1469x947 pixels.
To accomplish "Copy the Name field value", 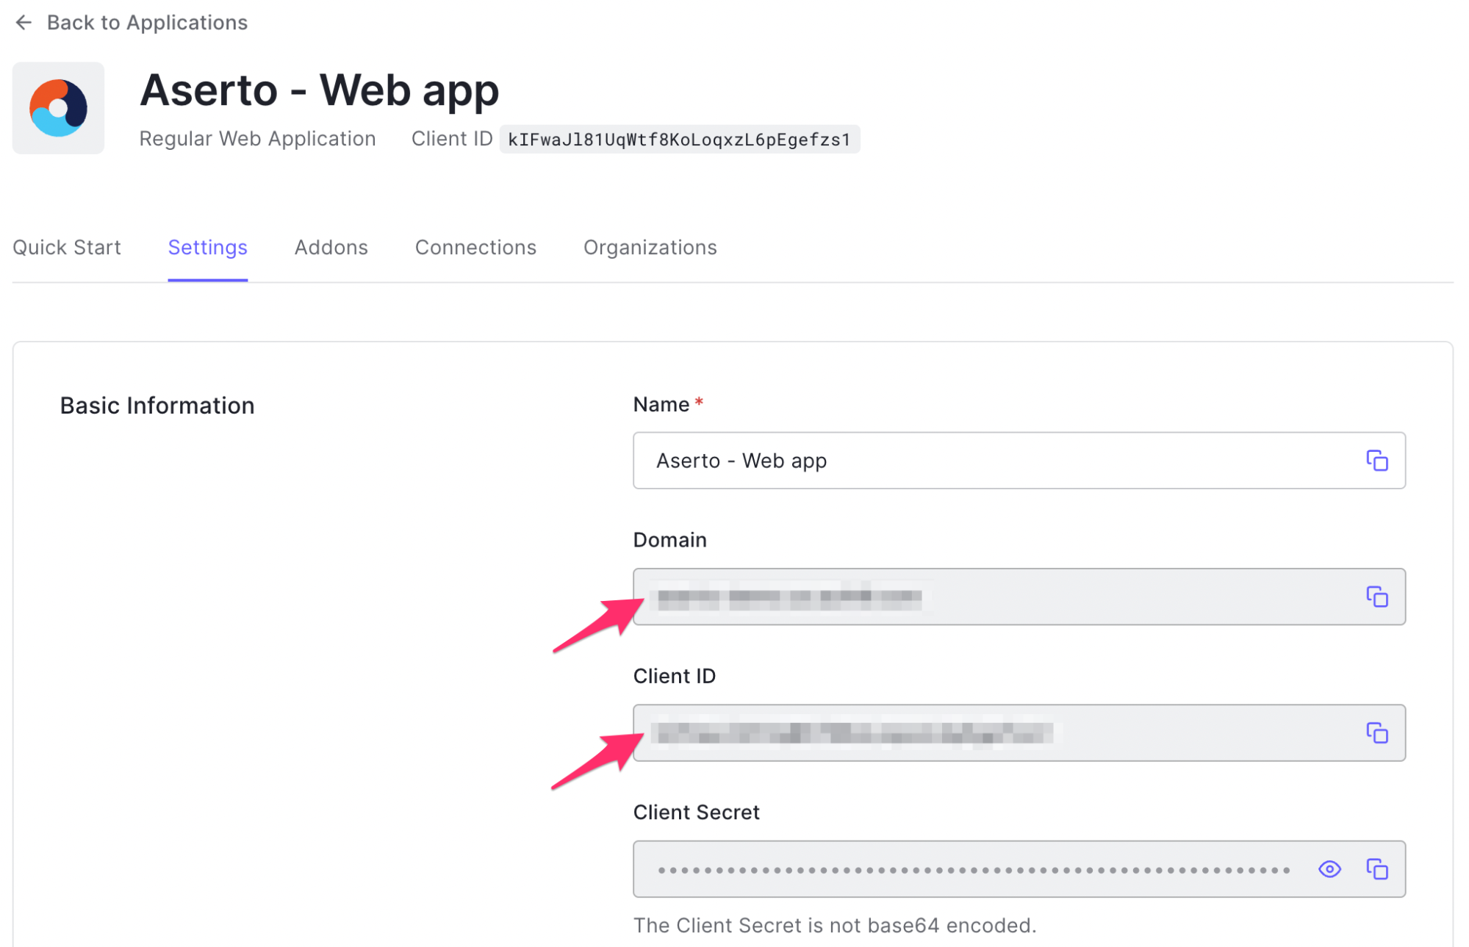I will [1376, 461].
